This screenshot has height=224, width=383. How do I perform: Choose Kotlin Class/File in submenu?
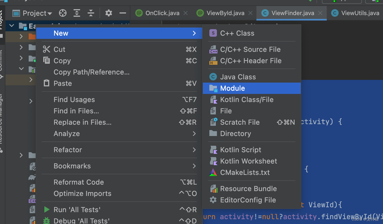click(246, 100)
